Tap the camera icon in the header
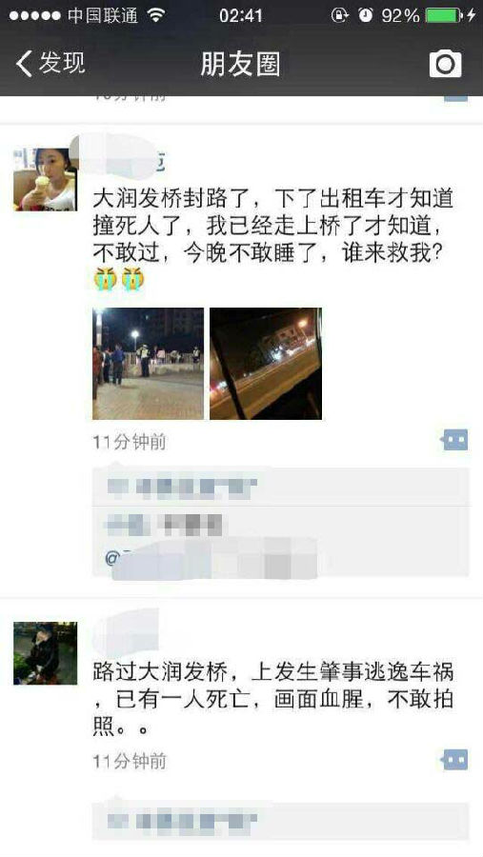 (x=445, y=64)
